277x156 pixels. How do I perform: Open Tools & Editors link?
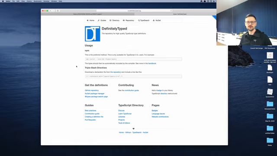pyautogui.click(x=124, y=123)
